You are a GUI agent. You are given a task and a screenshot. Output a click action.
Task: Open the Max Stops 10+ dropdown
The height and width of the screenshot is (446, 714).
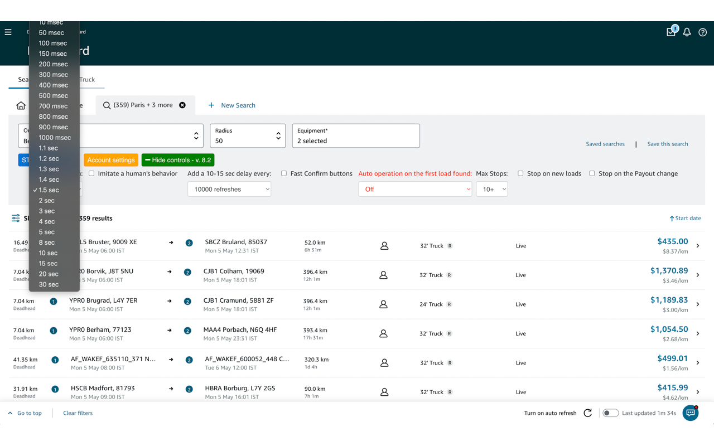click(x=492, y=189)
